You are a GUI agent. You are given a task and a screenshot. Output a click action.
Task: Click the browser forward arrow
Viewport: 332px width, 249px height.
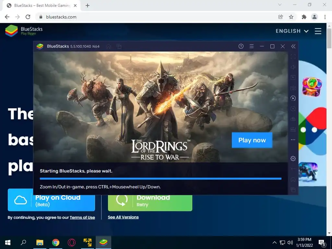18,17
